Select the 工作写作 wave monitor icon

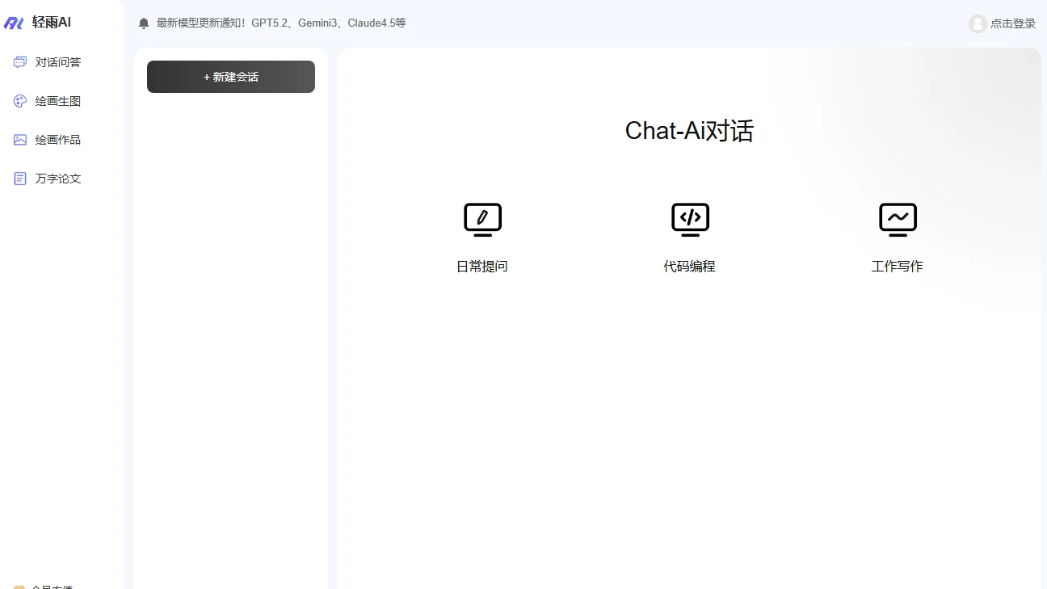pos(898,219)
